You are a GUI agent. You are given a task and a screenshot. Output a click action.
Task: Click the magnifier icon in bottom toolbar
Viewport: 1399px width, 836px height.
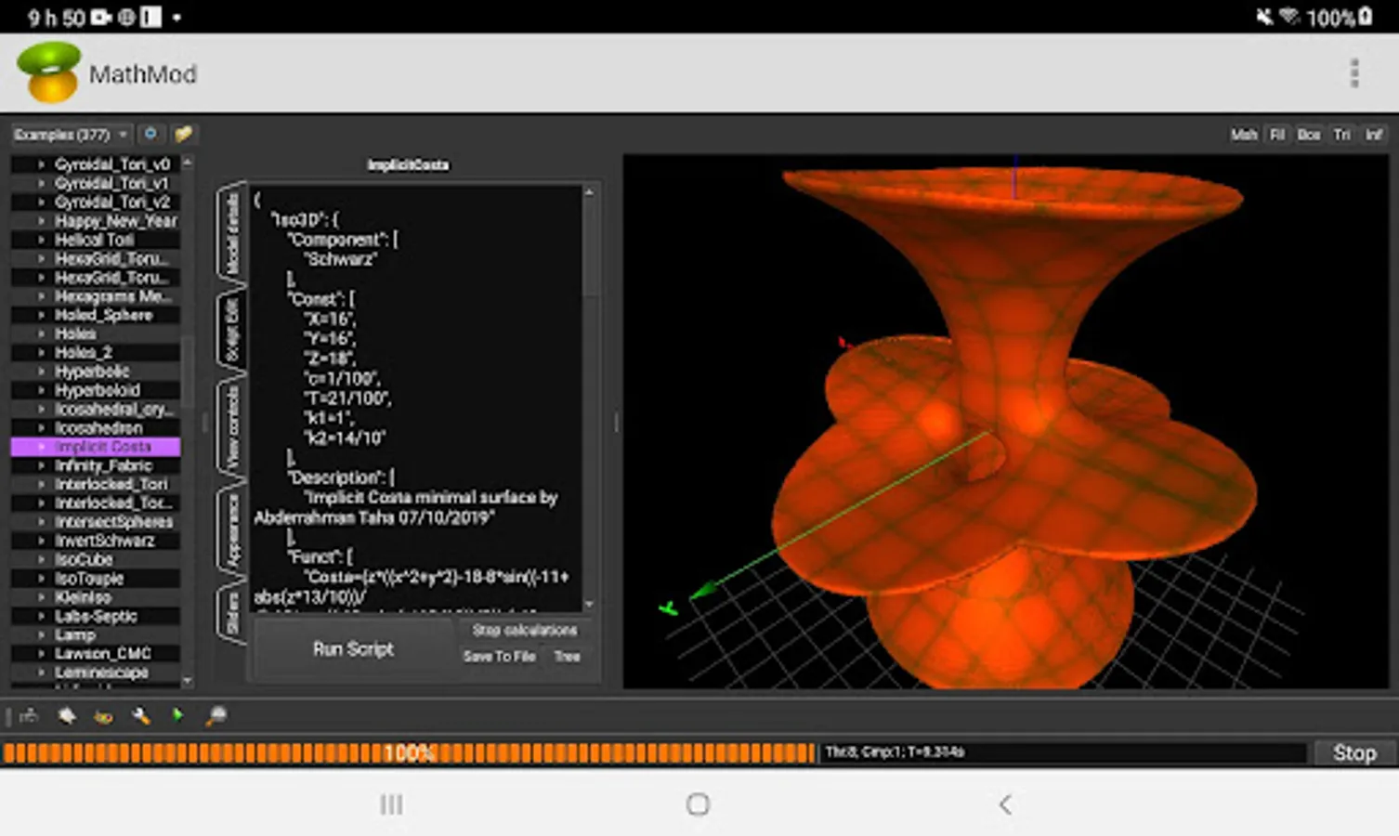point(216,715)
